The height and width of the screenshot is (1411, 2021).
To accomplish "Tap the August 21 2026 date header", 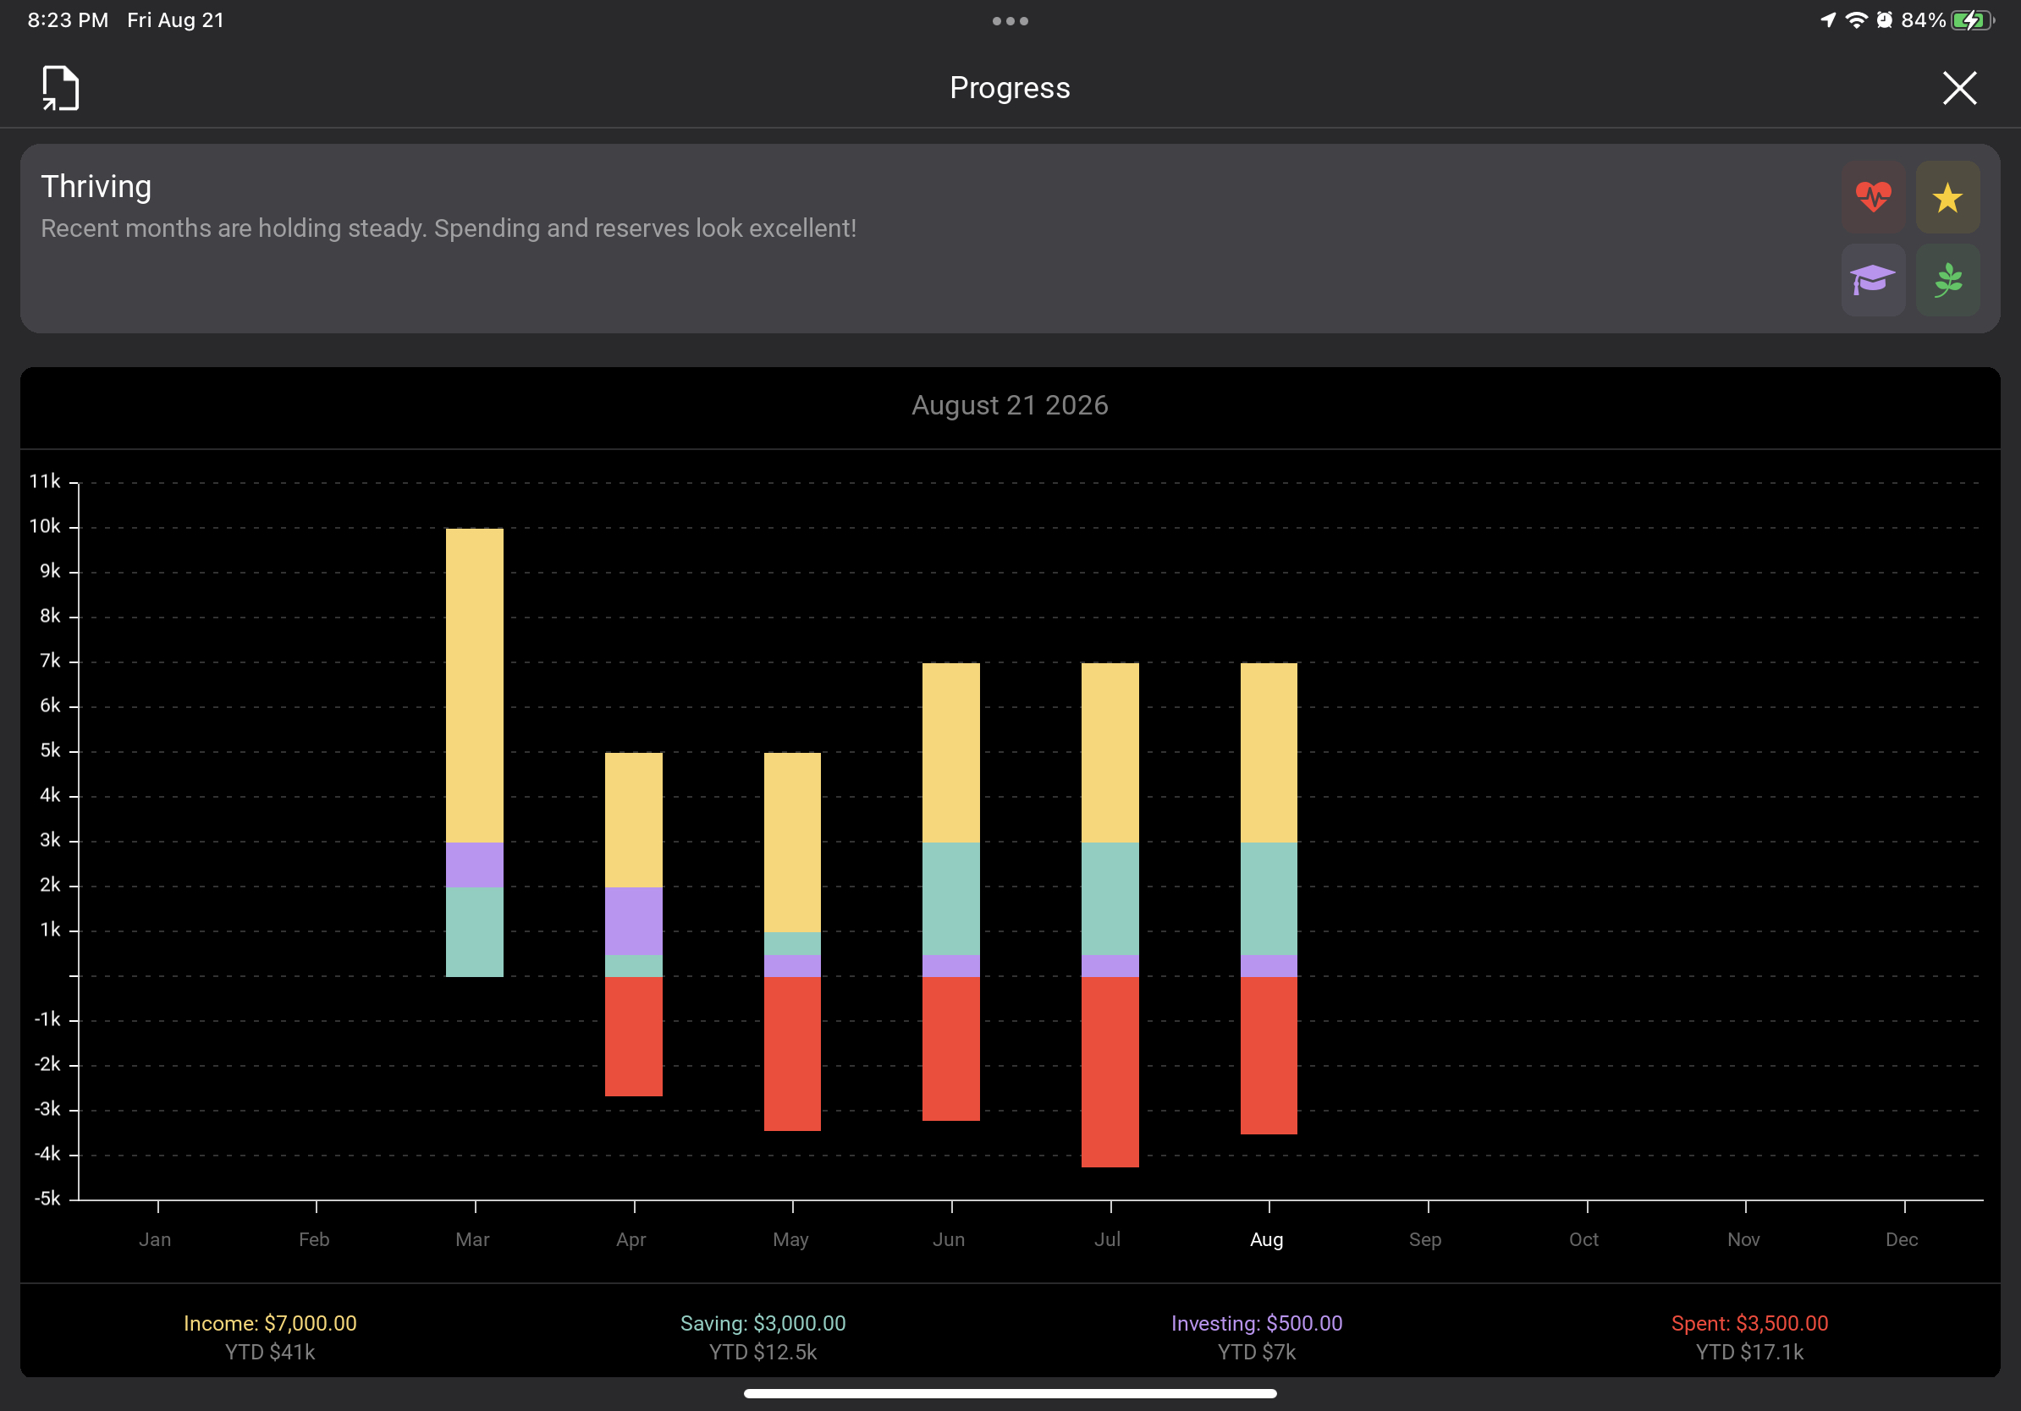I will tap(1010, 405).
